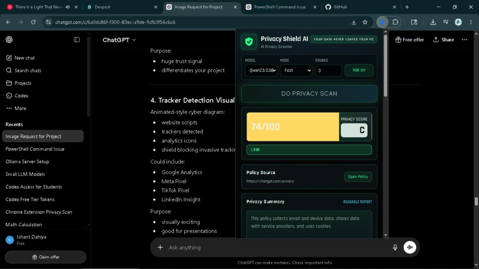Click the chatgpt.com/privacy policy URL
Screen dimensions: 479x269
click(270, 181)
